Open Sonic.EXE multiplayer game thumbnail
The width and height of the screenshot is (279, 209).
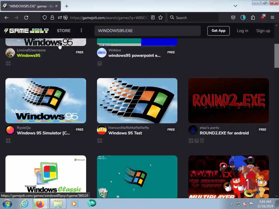tap(229, 177)
